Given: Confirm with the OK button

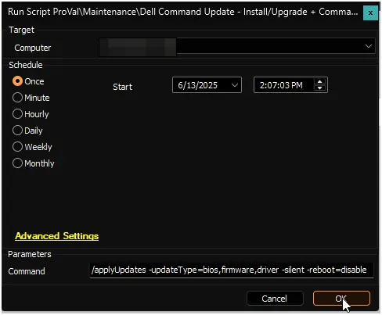Looking at the screenshot, I should click(341, 299).
